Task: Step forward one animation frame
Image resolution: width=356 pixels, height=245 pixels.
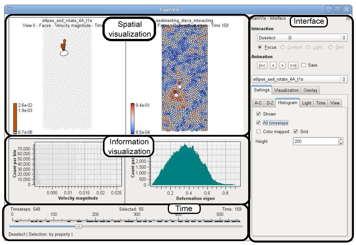Action: pos(282,65)
